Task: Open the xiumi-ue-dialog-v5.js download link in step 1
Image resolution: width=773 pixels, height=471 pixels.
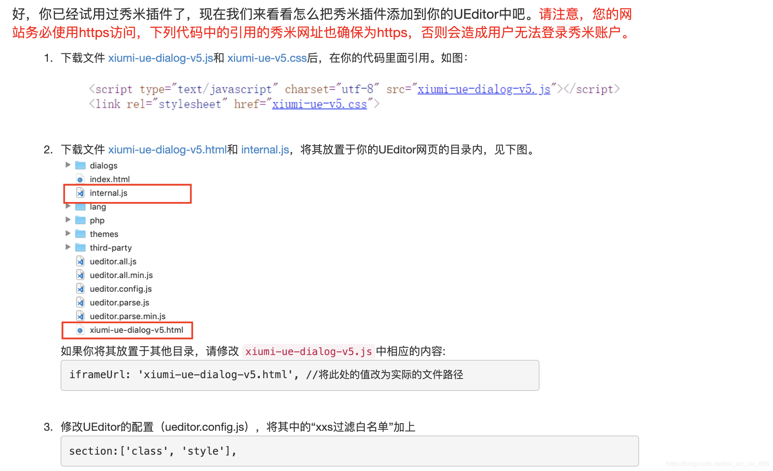Action: 160,58
